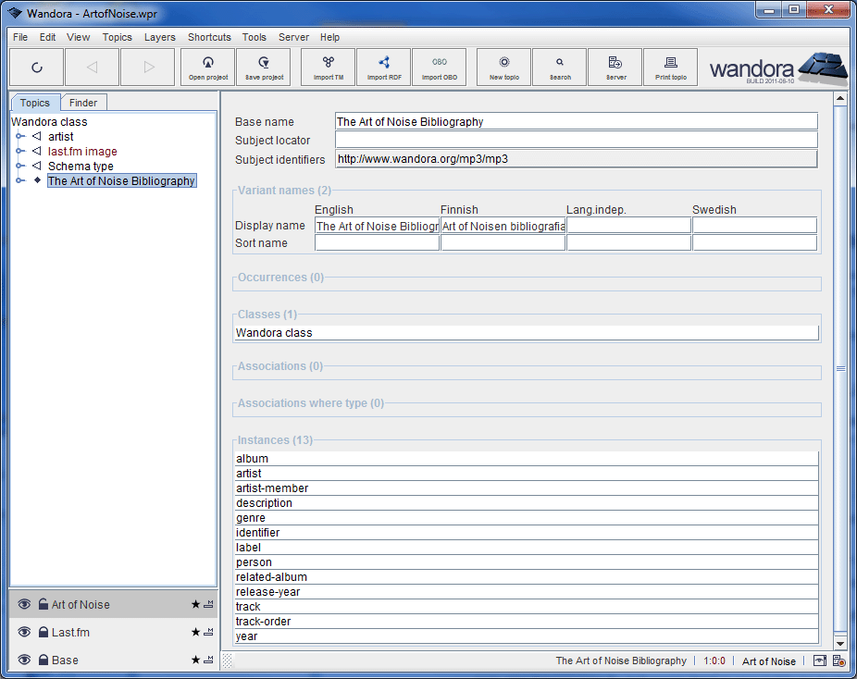Expand the Schema type tree node
The image size is (857, 679).
[19, 167]
